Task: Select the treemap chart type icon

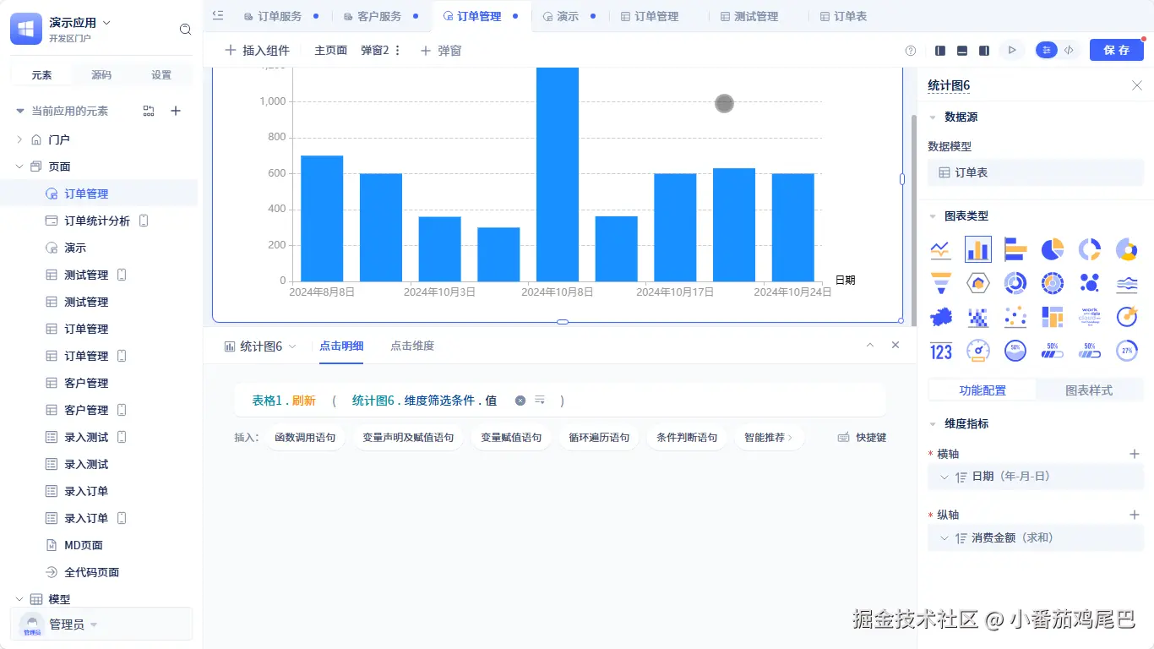Action: click(1053, 317)
